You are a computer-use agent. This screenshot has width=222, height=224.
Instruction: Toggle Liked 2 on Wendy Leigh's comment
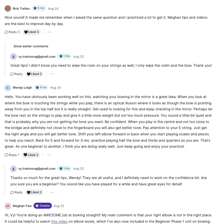[x=32, y=155]
